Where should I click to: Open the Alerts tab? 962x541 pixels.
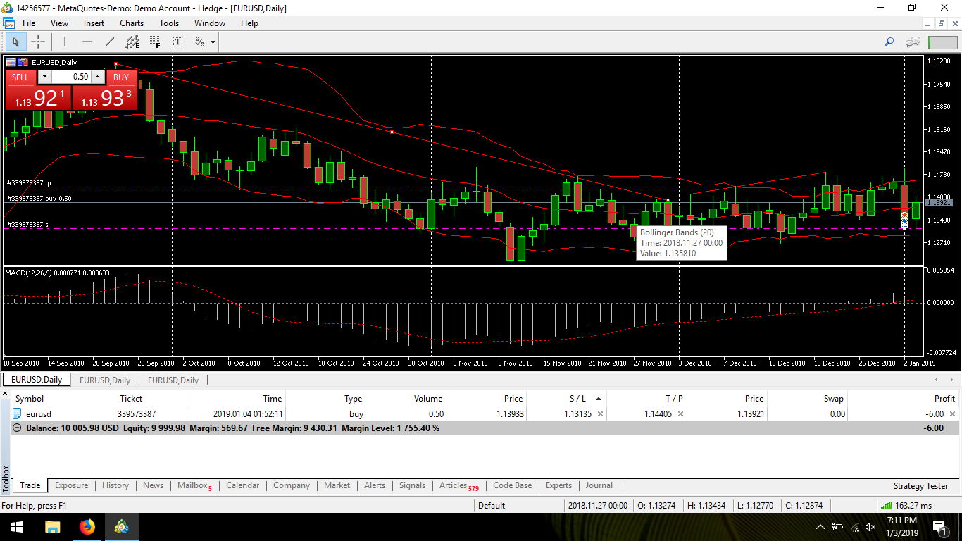(375, 485)
